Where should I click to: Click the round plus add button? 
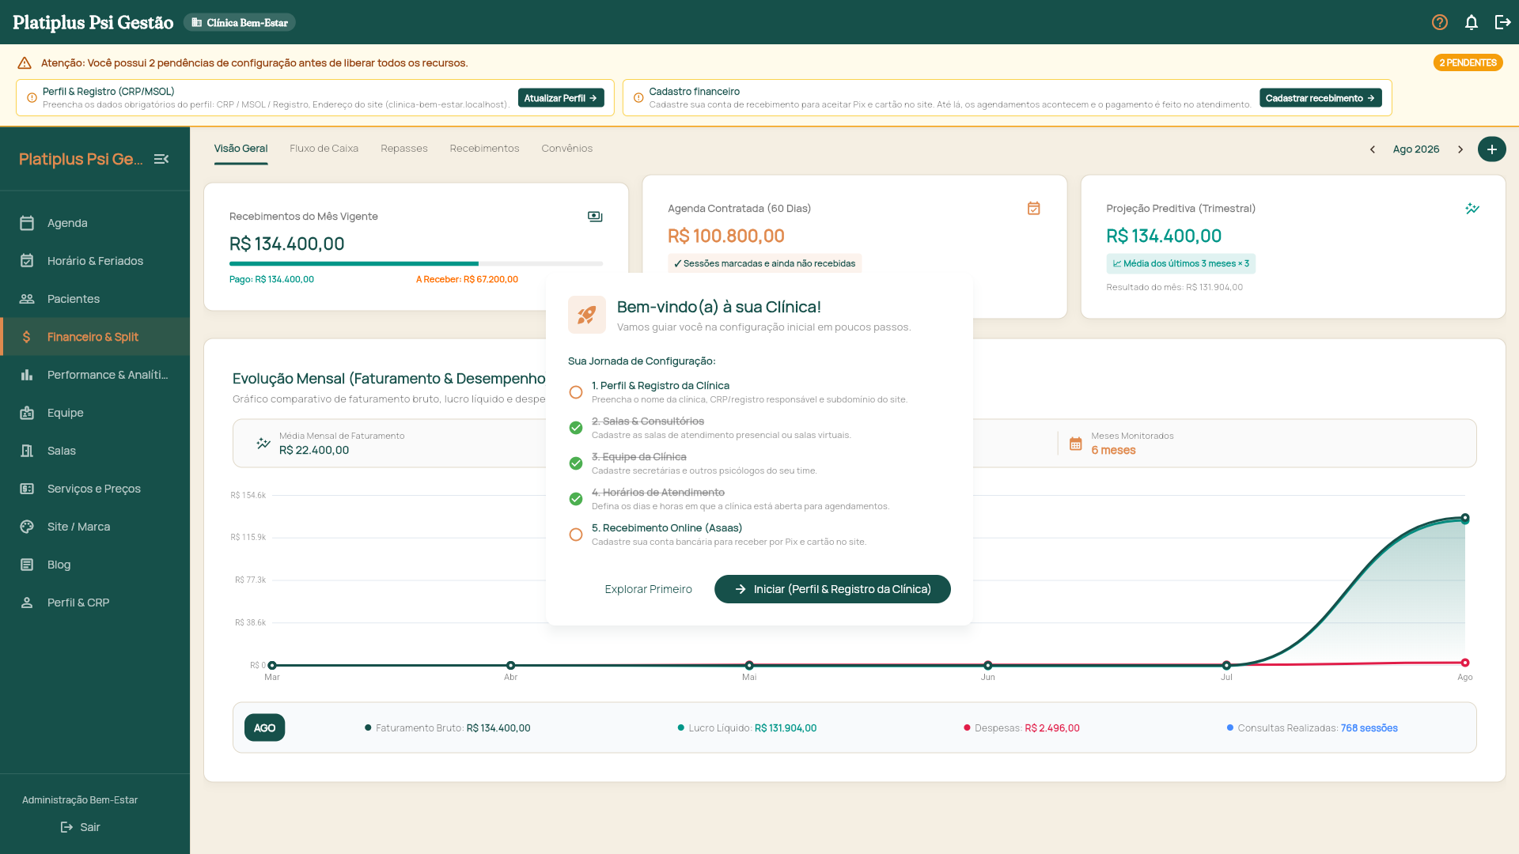1492,149
